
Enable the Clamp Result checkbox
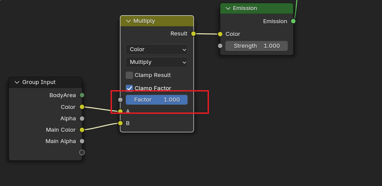(129, 75)
